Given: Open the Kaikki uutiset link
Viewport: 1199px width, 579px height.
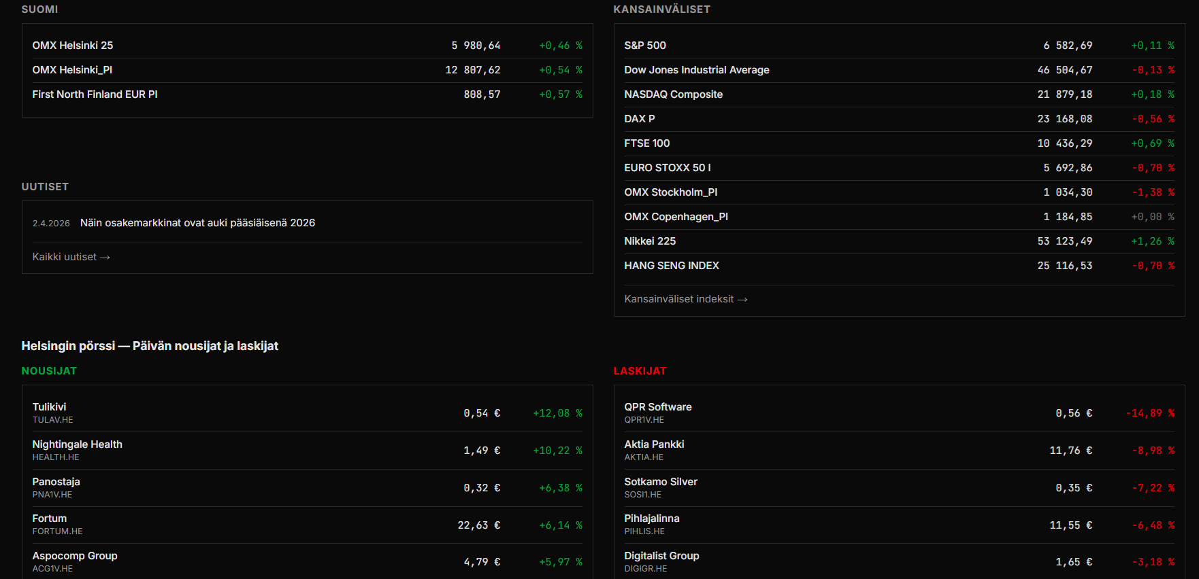Looking at the screenshot, I should [x=71, y=257].
